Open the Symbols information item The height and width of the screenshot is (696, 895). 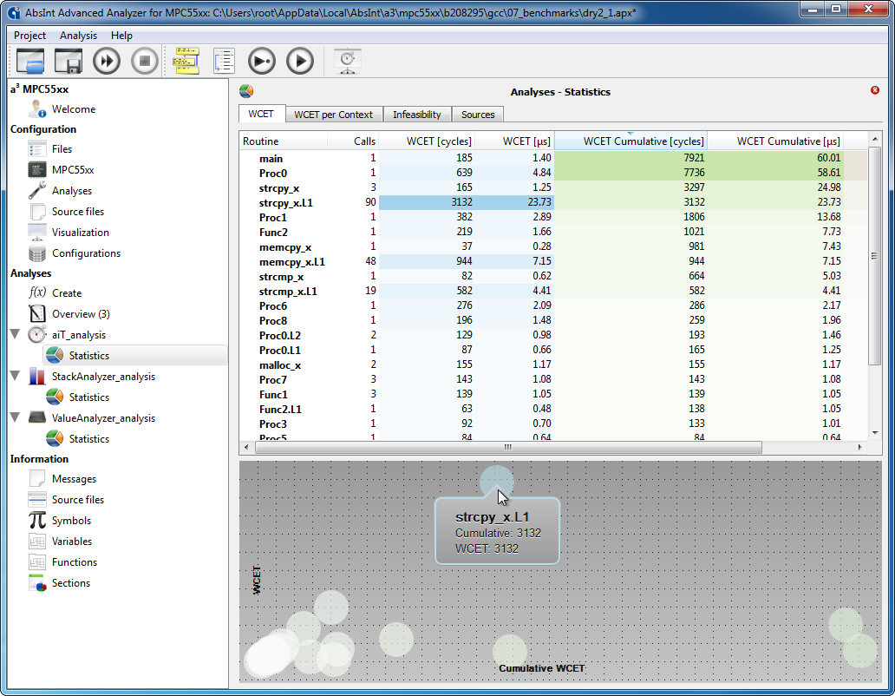coord(71,520)
